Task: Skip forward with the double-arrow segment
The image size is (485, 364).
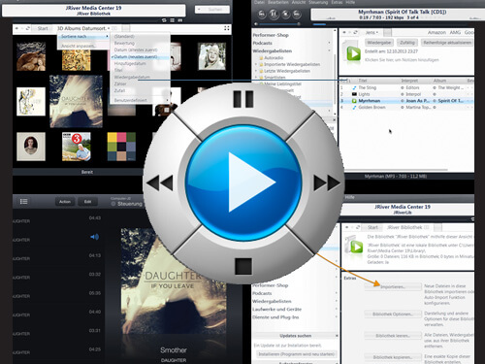Action: tap(327, 183)
